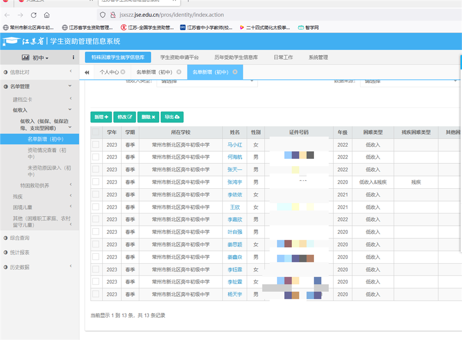Check the row for 王欣
The height and width of the screenshot is (340, 462).
tap(96, 207)
